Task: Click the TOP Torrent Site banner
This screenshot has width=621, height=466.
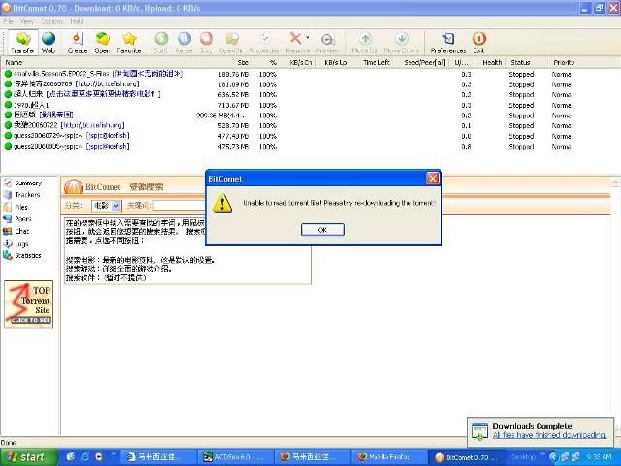Action: [x=29, y=305]
